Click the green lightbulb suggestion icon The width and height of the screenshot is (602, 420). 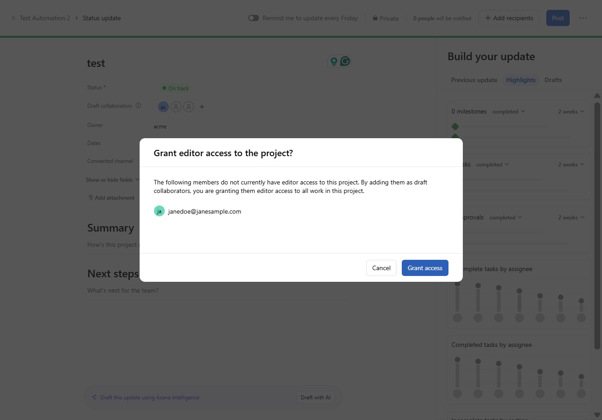(x=334, y=61)
